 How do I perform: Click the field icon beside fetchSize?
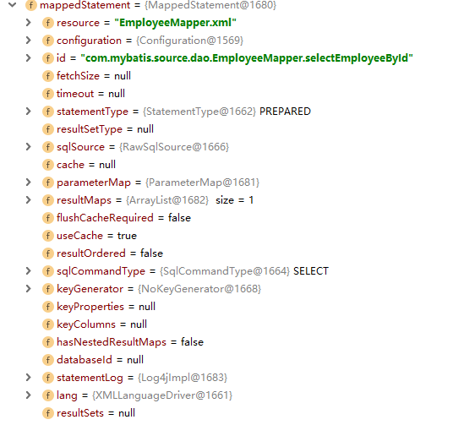point(48,76)
